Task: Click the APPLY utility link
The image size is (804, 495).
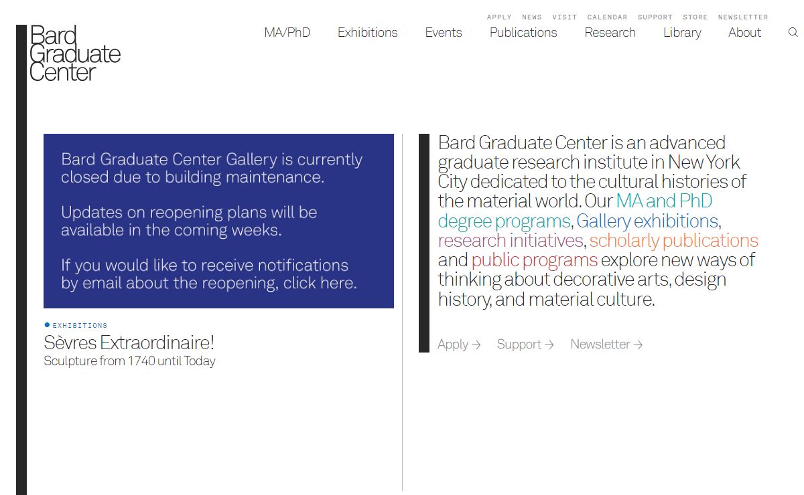Action: click(499, 17)
